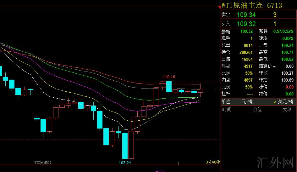Click the 单位 unit label
This screenshot has height=172, width=297.
(x=226, y=102)
